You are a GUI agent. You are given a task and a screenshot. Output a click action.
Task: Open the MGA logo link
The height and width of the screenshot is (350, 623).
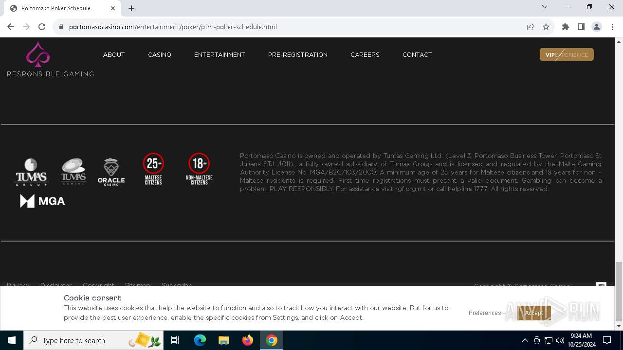[42, 201]
